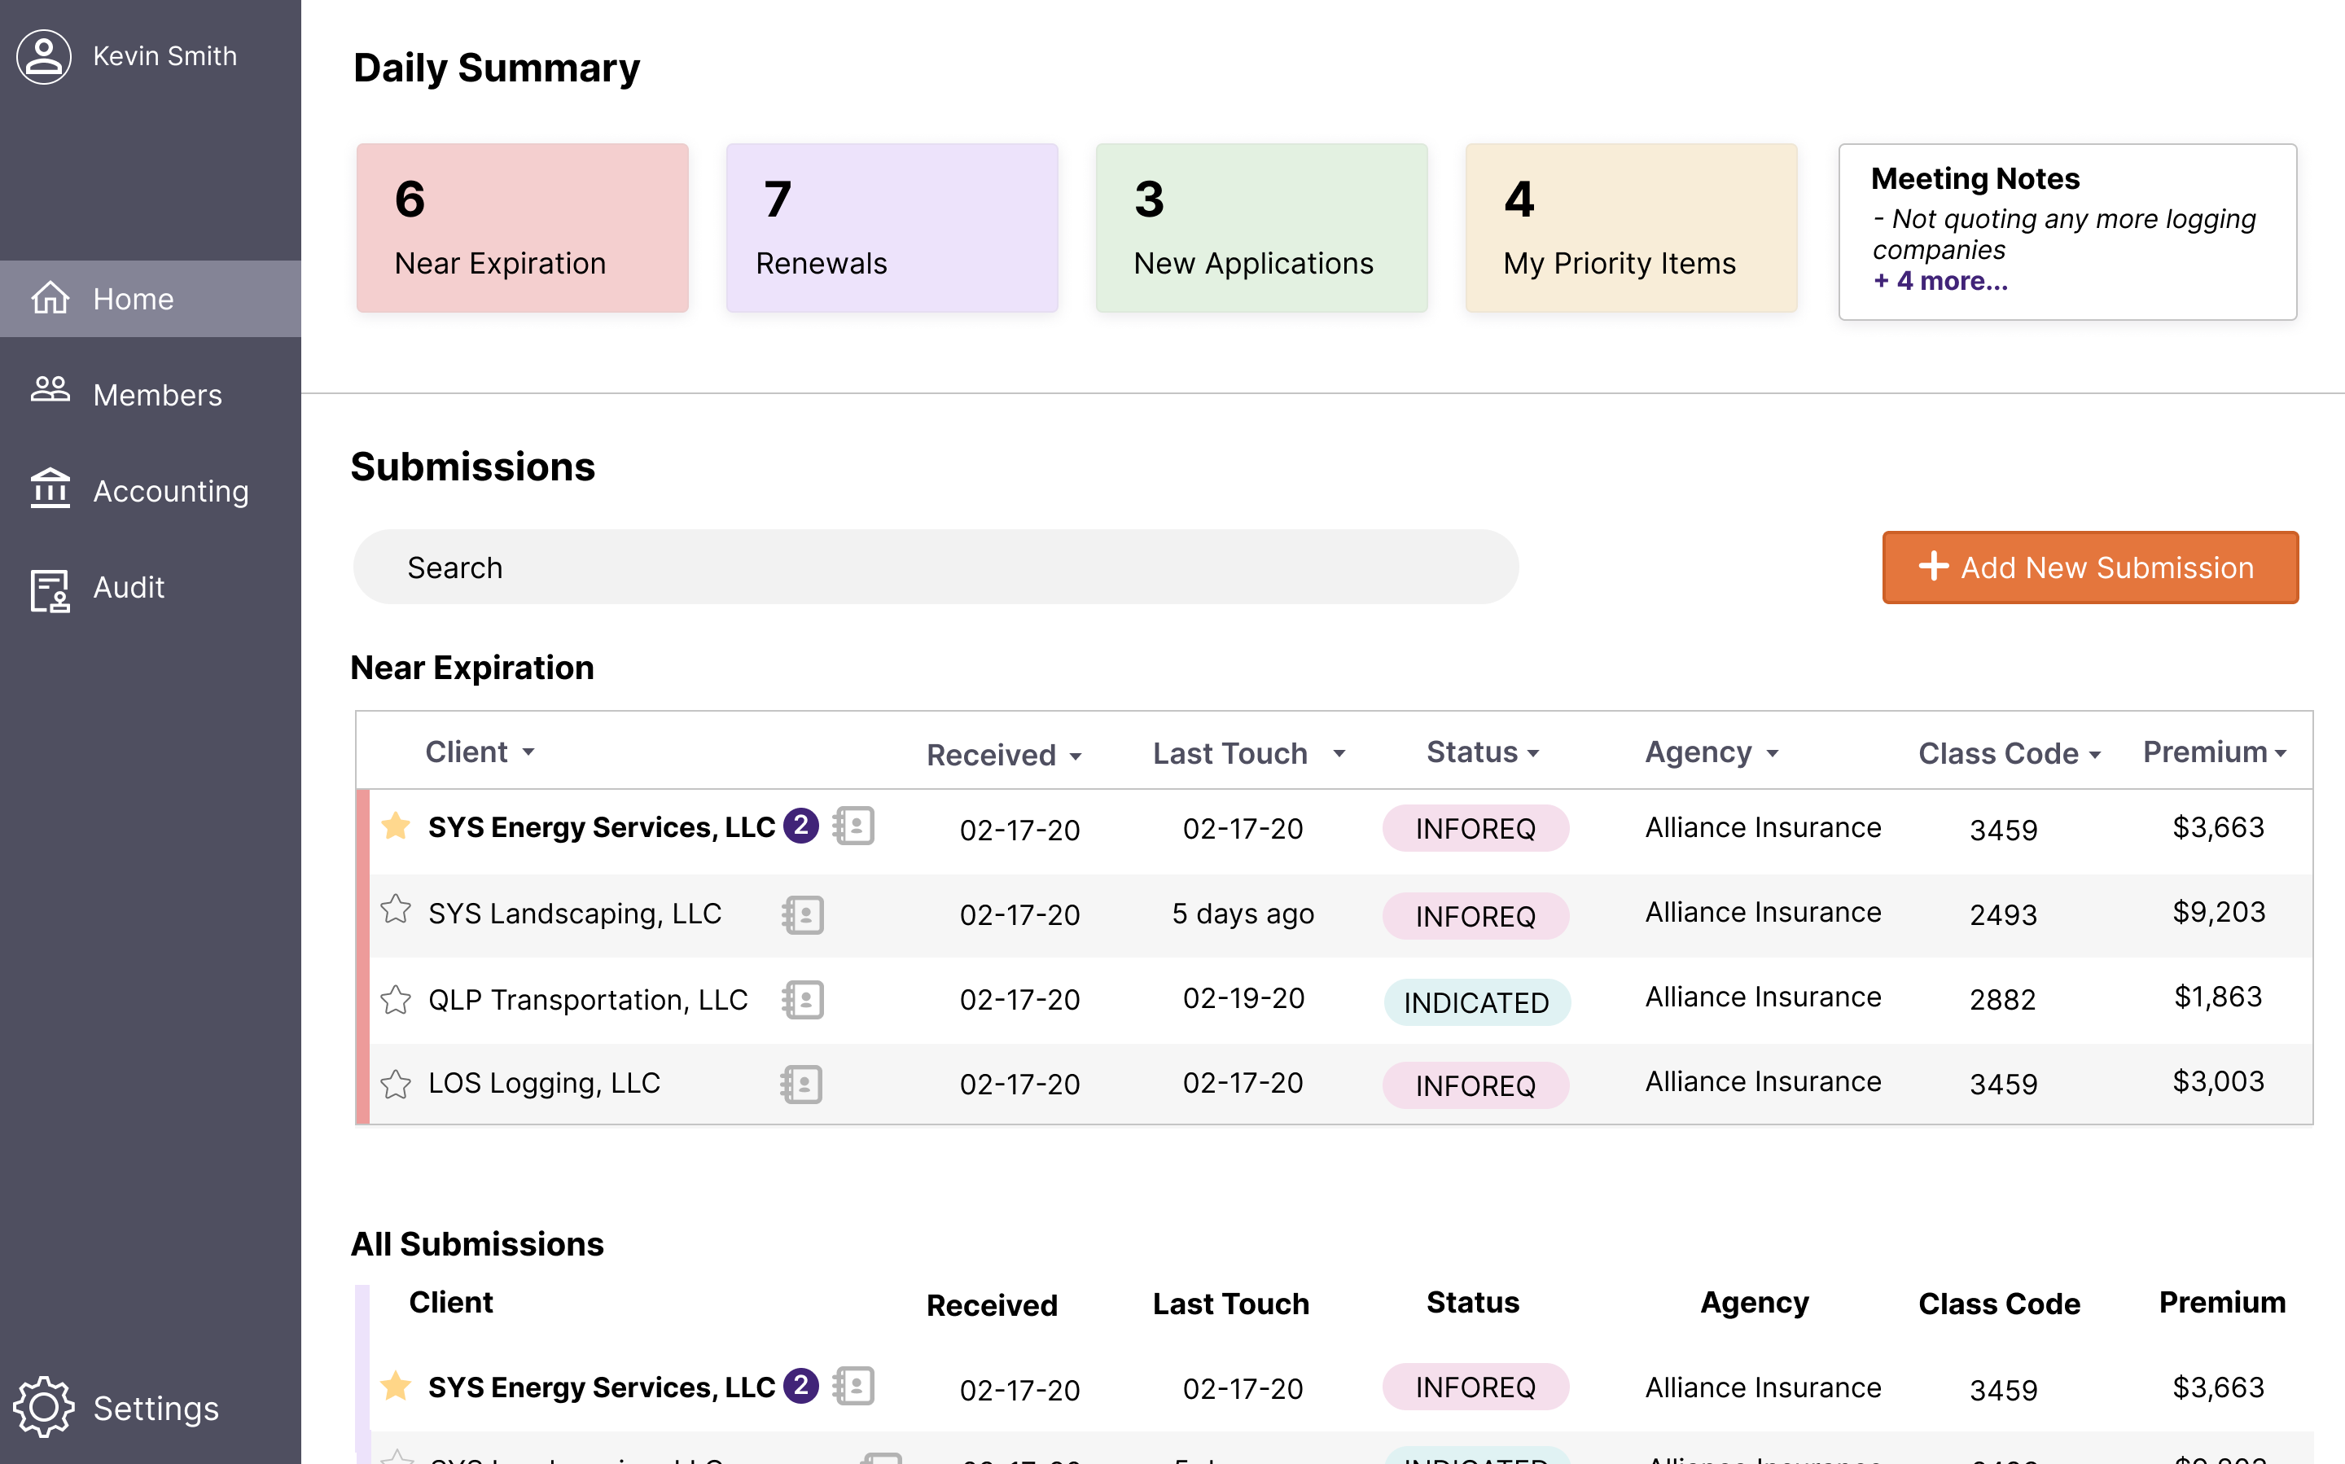
Task: Click the Audit document icon
Action: tap(50, 589)
